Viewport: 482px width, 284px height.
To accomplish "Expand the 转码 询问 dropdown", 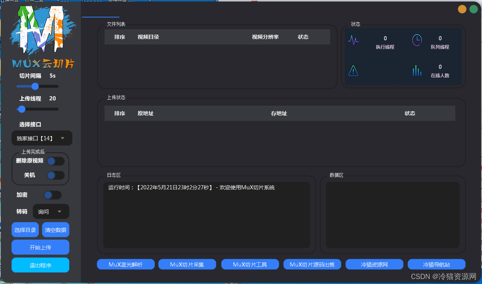I will point(51,211).
